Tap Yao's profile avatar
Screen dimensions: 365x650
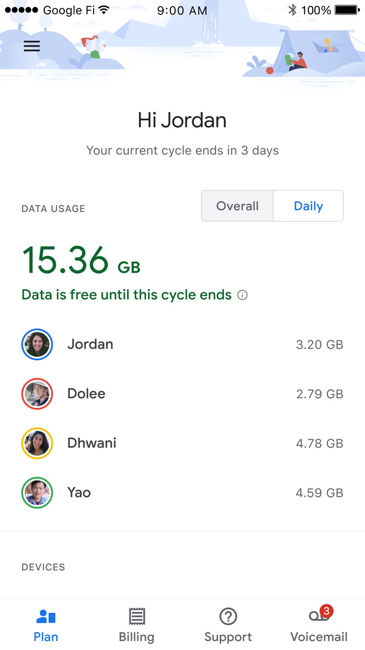pyautogui.click(x=37, y=492)
